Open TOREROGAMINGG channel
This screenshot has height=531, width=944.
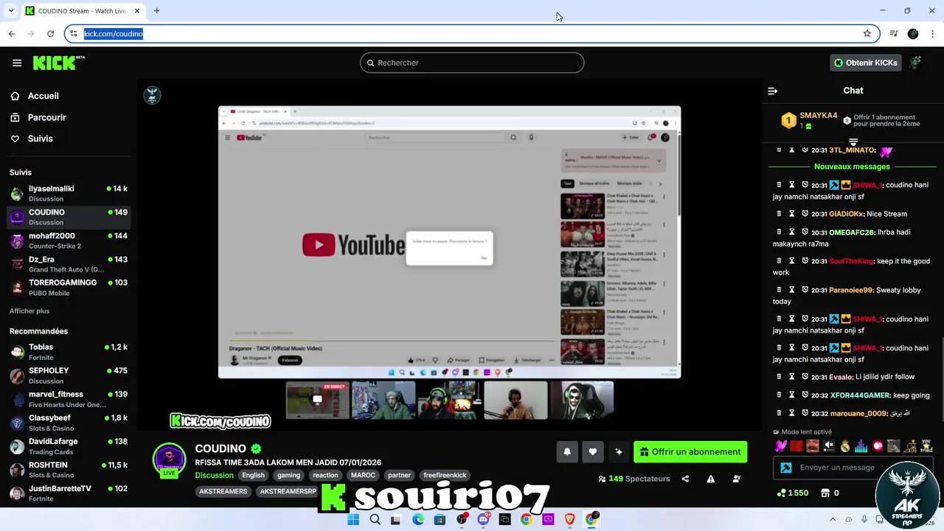69,288
